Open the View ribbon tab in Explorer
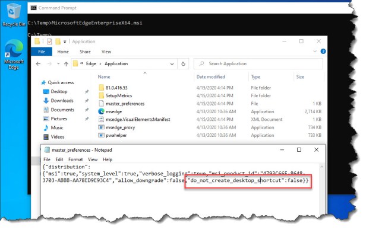This screenshot has height=230, width=366. coord(106,52)
